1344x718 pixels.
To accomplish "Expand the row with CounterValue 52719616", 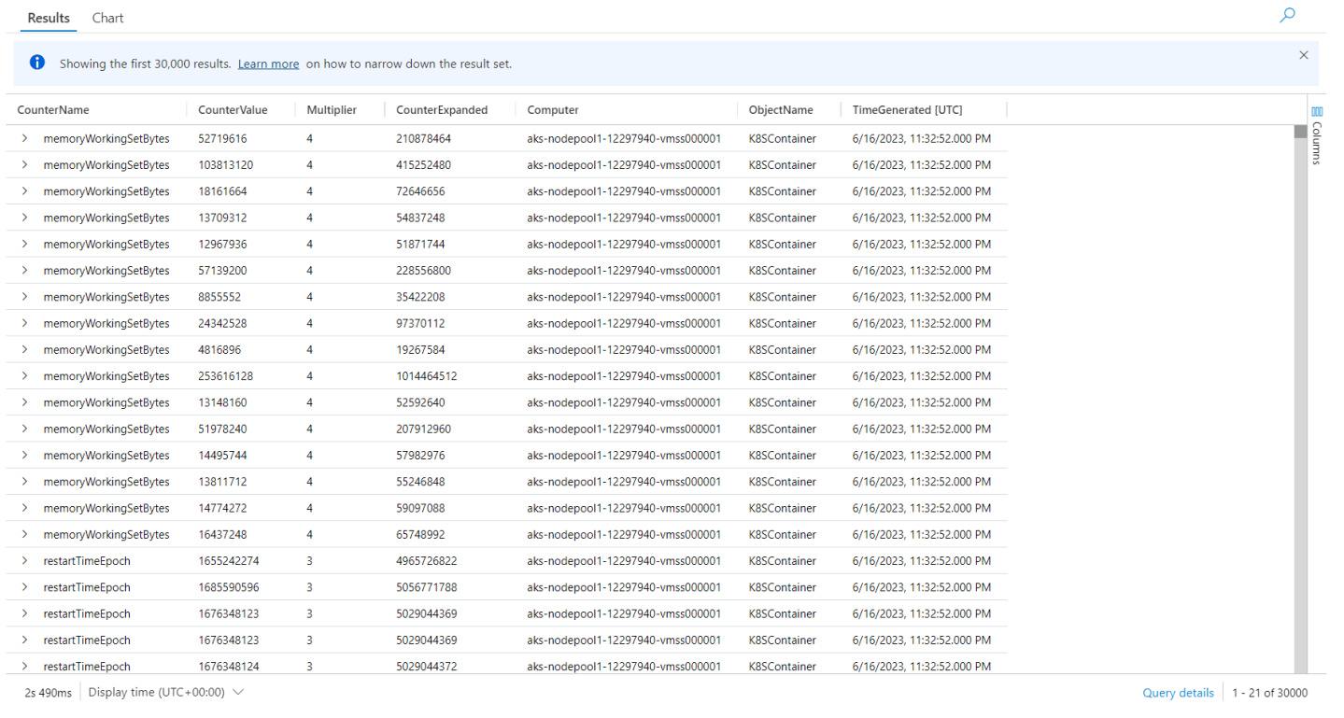I will pos(24,138).
